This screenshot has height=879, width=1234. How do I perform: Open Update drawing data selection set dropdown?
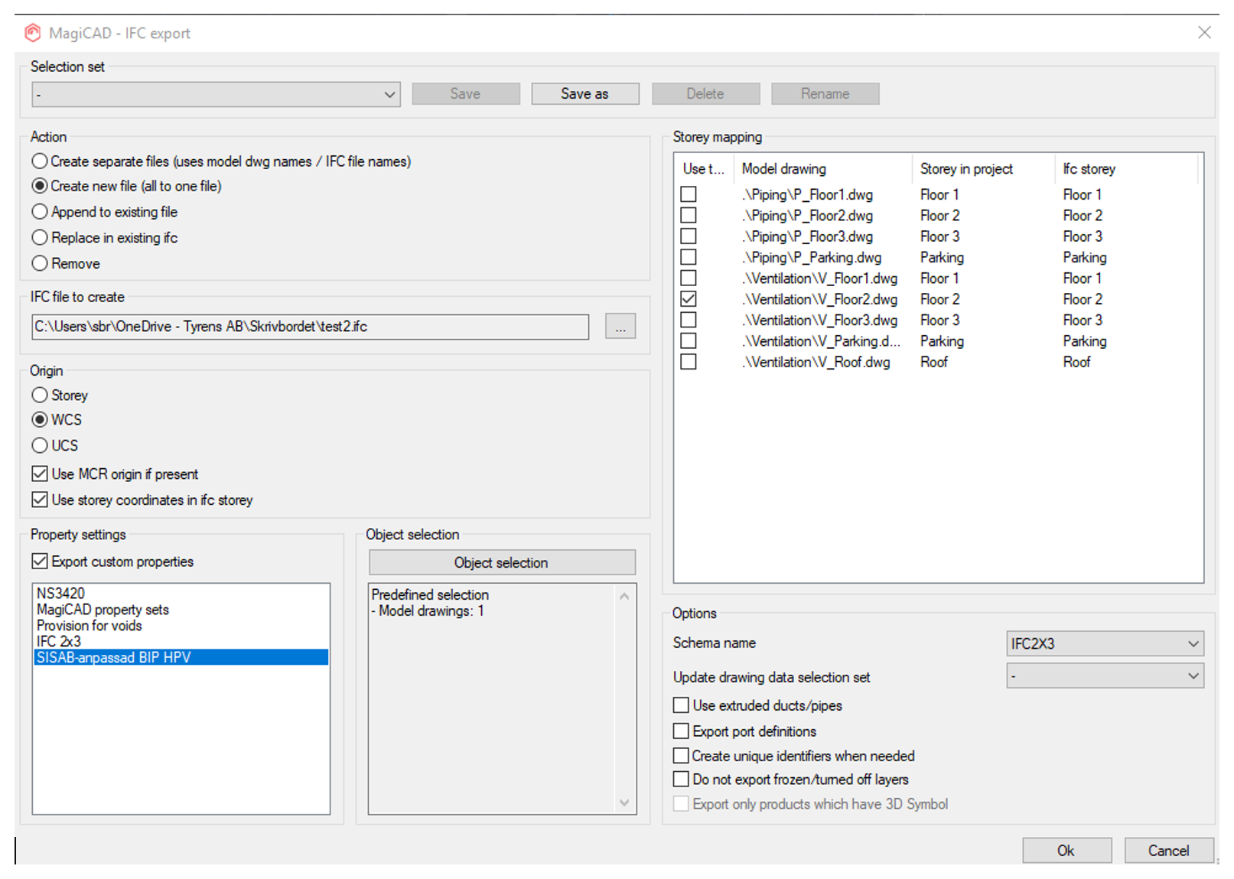[x=1105, y=676]
